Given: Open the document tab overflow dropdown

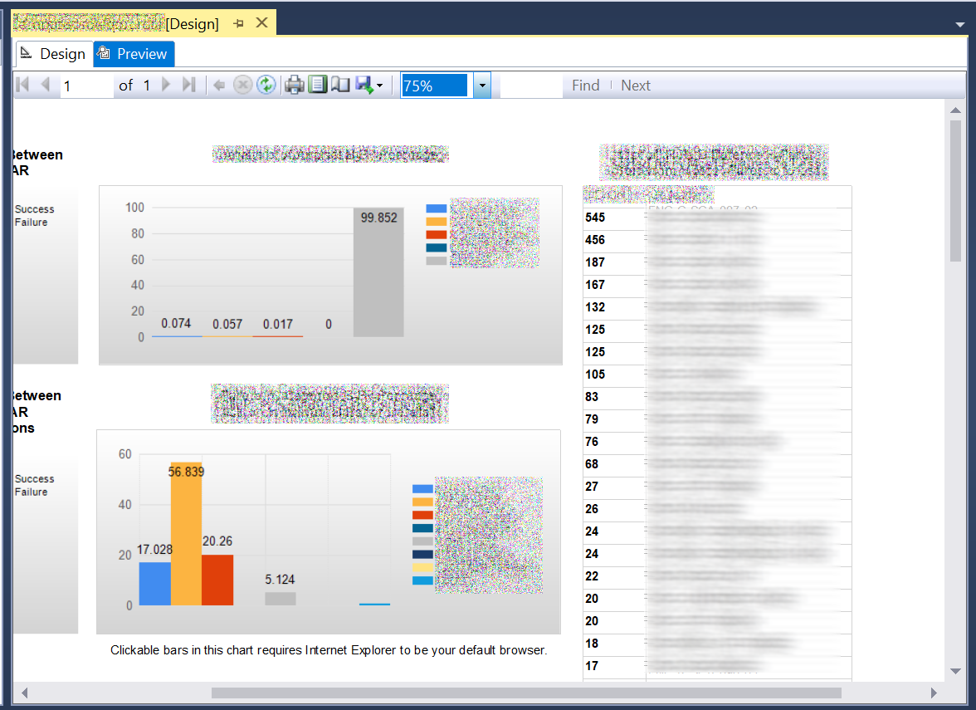Looking at the screenshot, I should tap(959, 24).
